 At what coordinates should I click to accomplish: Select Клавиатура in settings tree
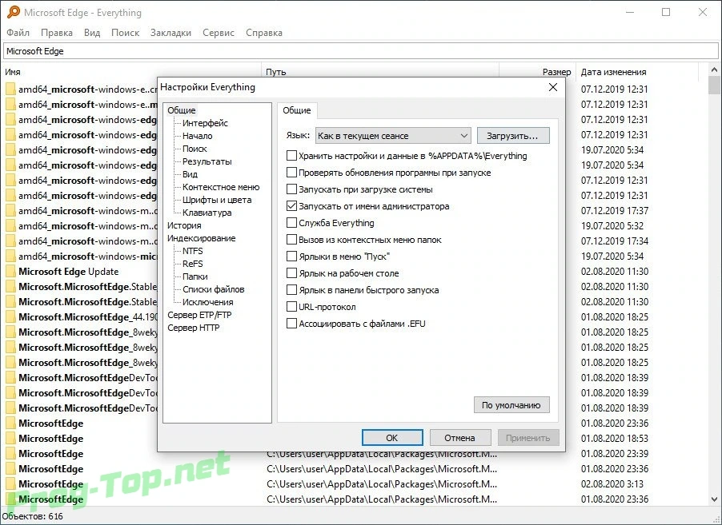[x=207, y=213]
